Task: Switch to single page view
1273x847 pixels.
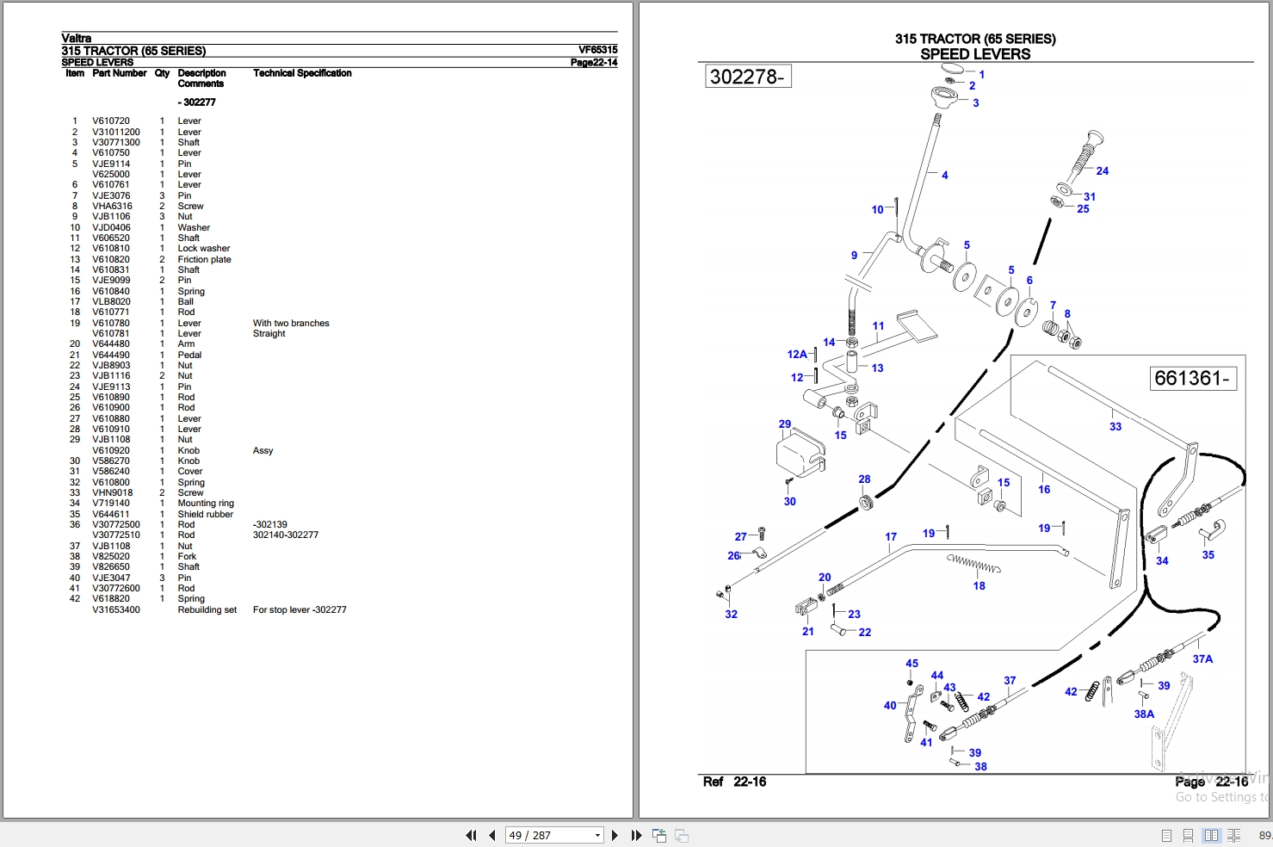Action: pyautogui.click(x=1166, y=835)
